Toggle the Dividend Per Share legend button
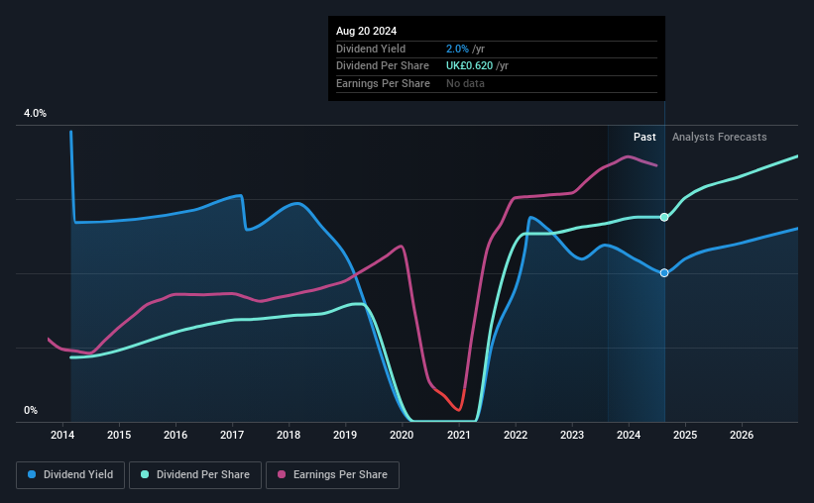This screenshot has width=814, height=503. click(195, 475)
